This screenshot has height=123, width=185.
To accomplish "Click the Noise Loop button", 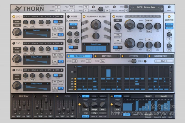I will 73,24.
